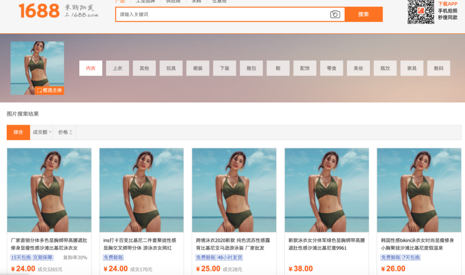Viewport: 465px width, 275px height.
Task: Click the 复购率30% text
Action: [x=75, y=257]
